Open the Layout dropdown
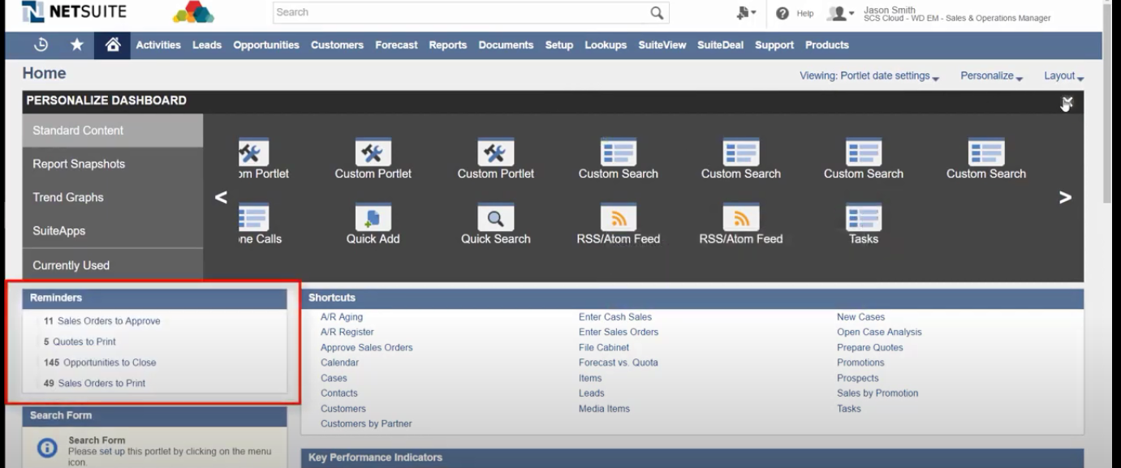Image resolution: width=1121 pixels, height=468 pixels. [1064, 76]
